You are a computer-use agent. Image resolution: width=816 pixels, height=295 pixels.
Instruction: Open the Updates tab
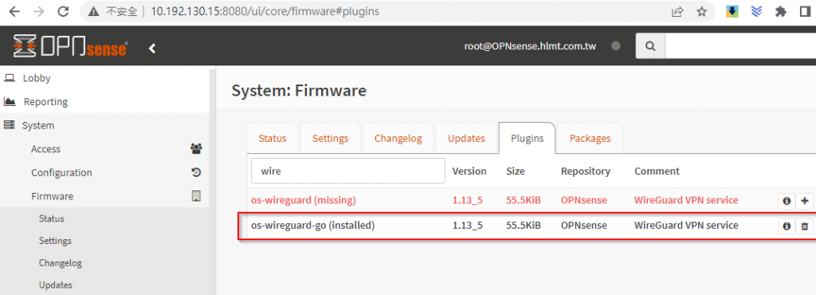[x=466, y=139]
